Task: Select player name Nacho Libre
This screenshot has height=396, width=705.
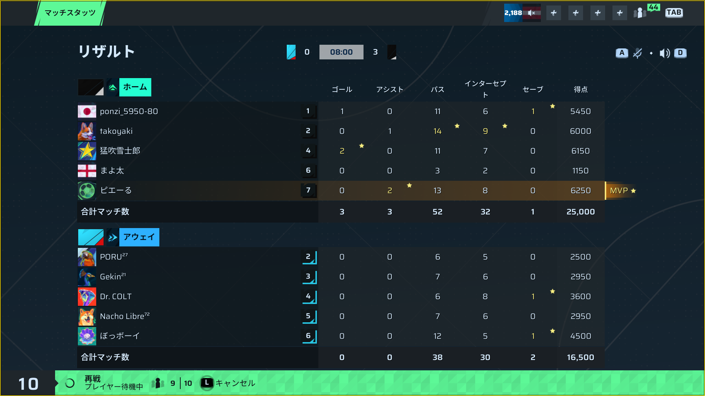Action: click(x=125, y=316)
